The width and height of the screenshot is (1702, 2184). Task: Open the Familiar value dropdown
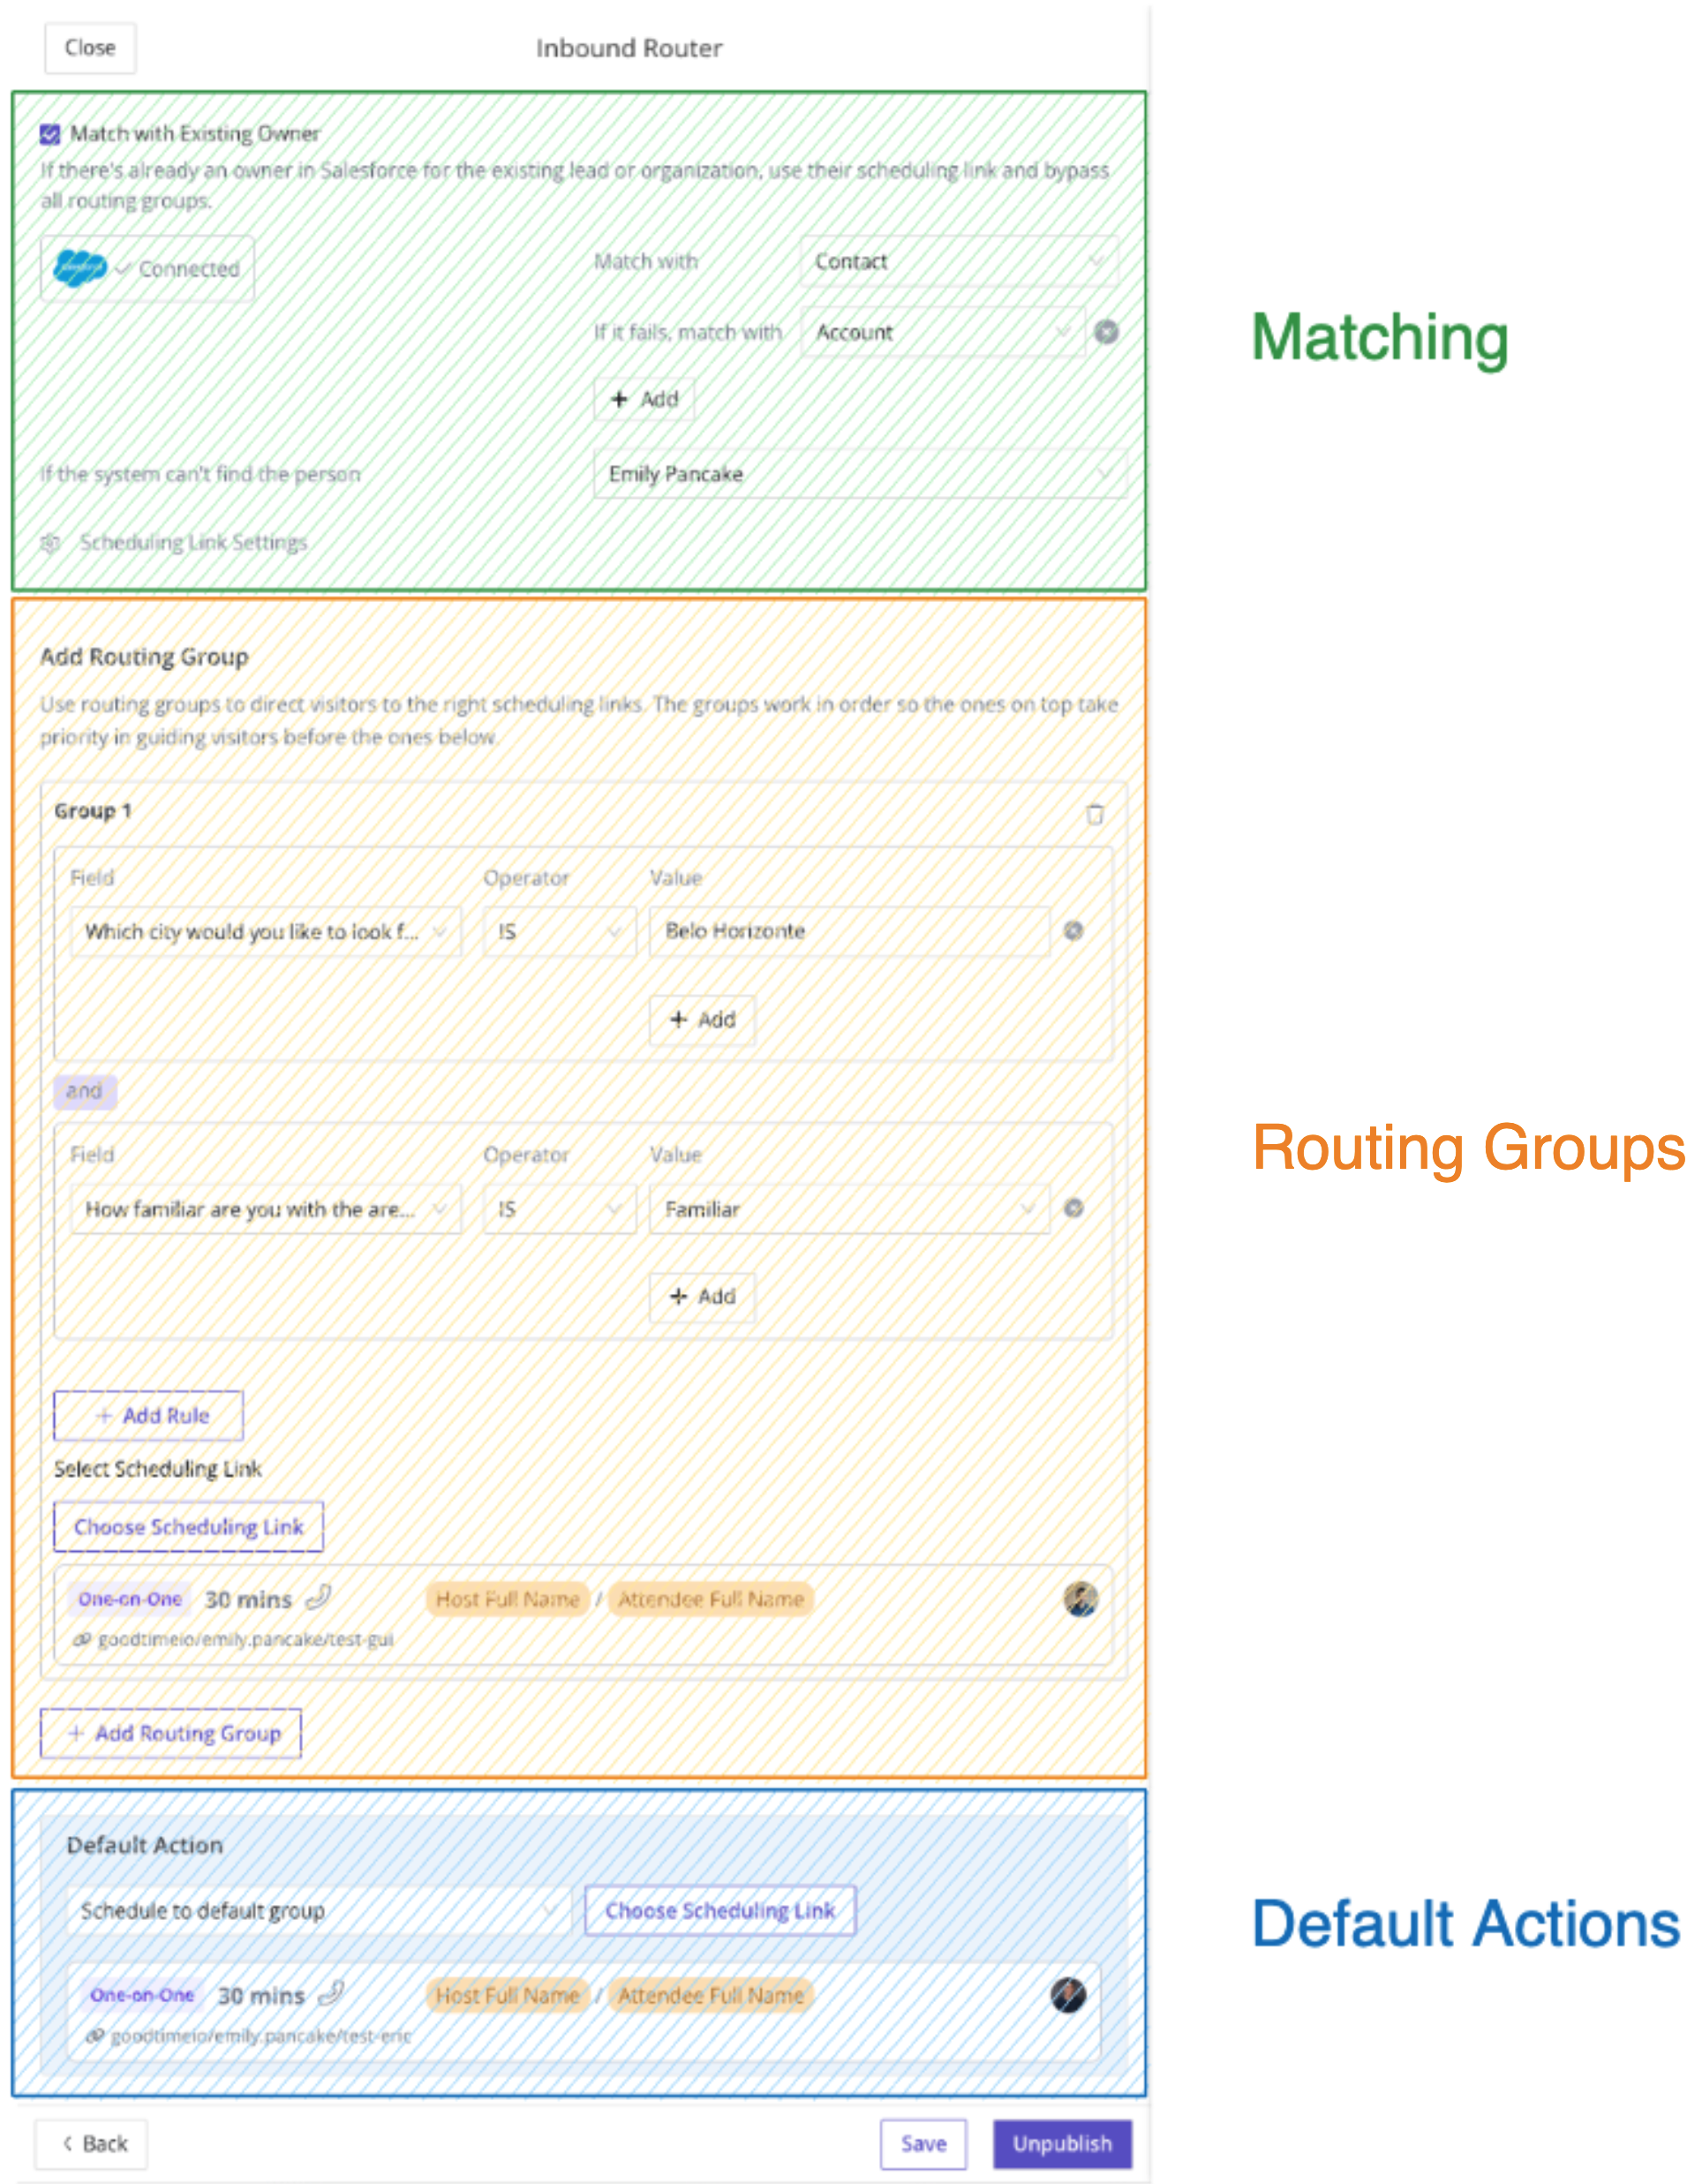[849, 1209]
